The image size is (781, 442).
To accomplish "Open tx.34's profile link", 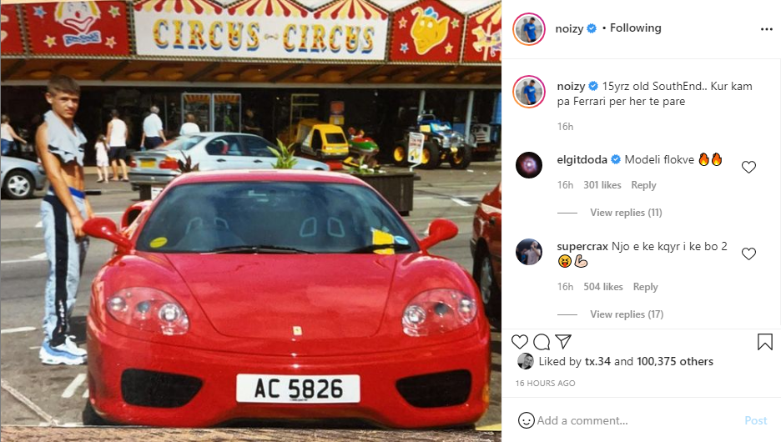I will [x=597, y=361].
